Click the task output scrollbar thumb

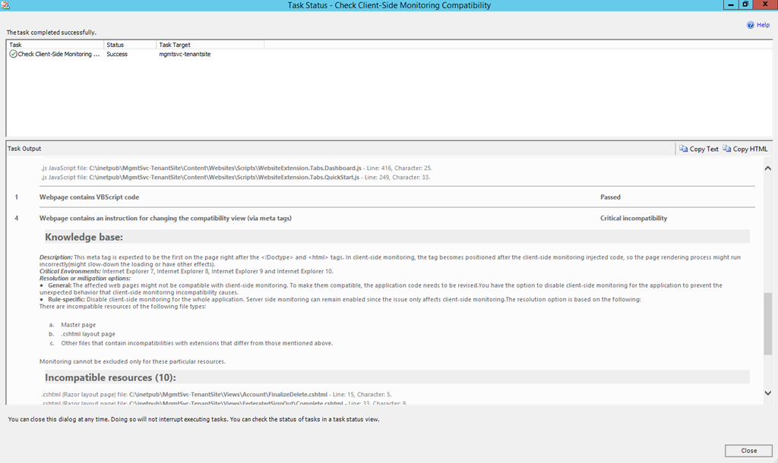[767, 324]
